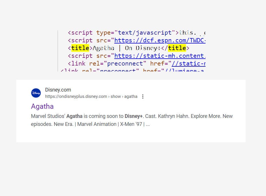Click the 'Agatha | On Disney+' title text
The width and height of the screenshot is (266, 196).
[x=127, y=48]
